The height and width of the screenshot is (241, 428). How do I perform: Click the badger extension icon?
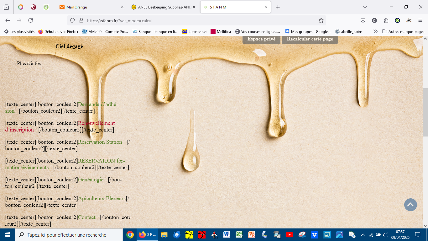(409, 20)
